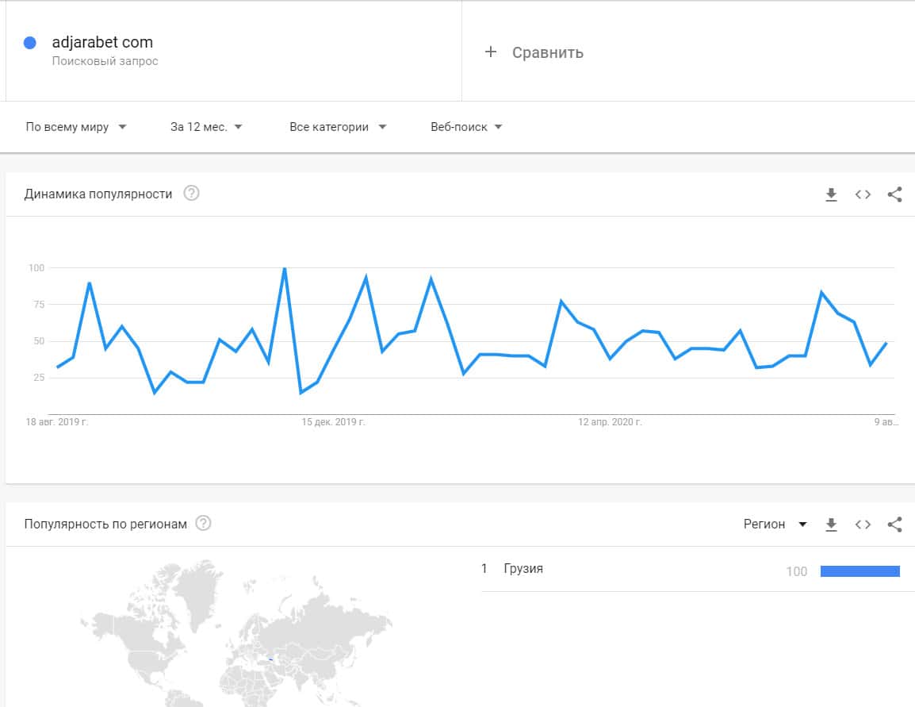The image size is (915, 707).
Task: Share the regions popularity panel
Action: [894, 524]
